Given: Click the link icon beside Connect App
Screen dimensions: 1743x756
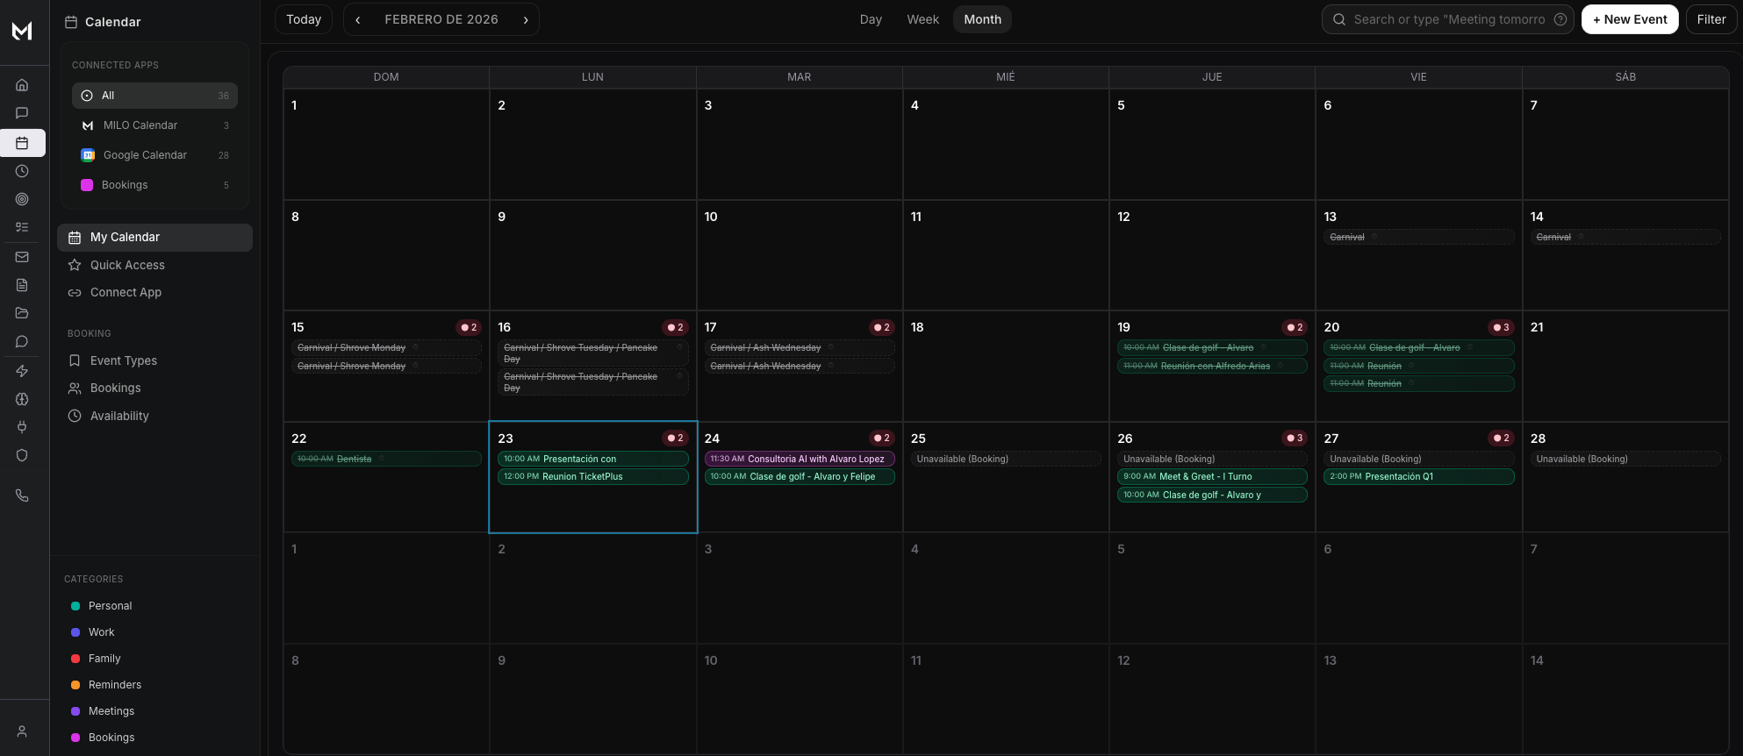Looking at the screenshot, I should (x=75, y=293).
